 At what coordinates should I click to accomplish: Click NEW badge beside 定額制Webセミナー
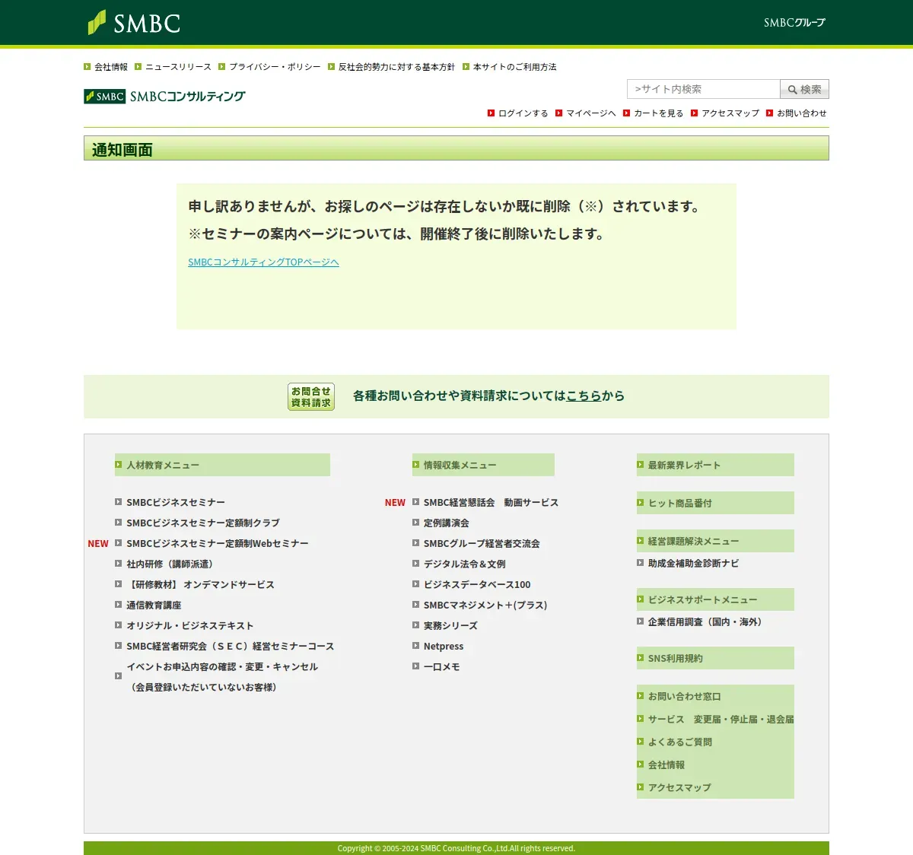[x=98, y=544]
